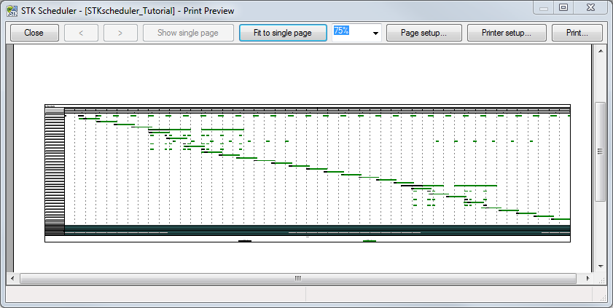Click Show single page button
The width and height of the screenshot is (613, 308).
coord(188,33)
